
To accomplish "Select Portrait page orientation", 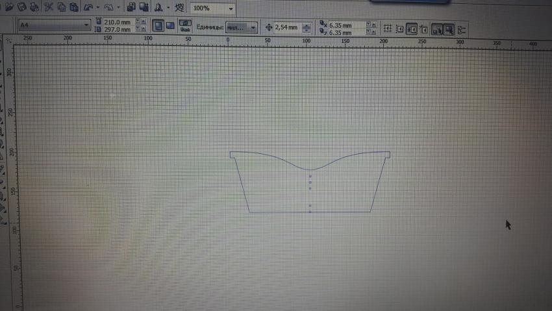I will 158,26.
